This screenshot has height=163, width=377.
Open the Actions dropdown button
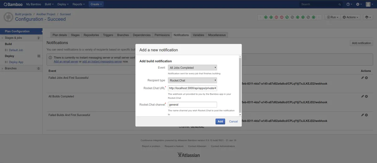point(351,17)
